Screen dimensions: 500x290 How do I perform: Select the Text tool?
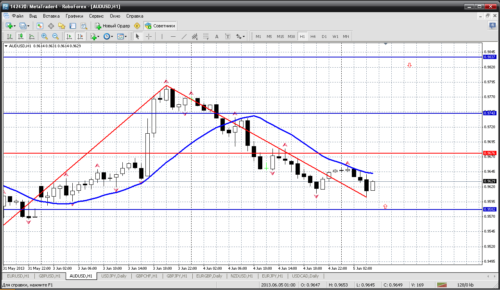[x=217, y=36]
